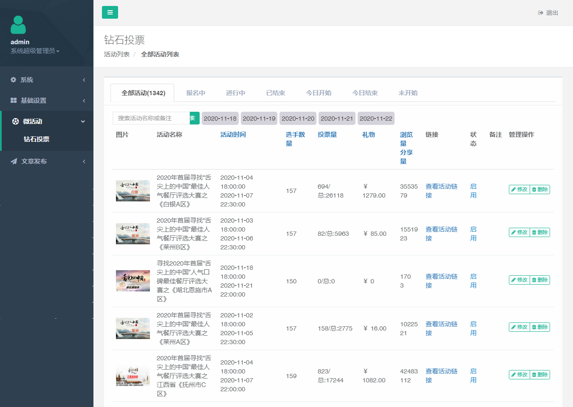Filter by date 2020-11-20
The width and height of the screenshot is (573, 407).
click(298, 119)
